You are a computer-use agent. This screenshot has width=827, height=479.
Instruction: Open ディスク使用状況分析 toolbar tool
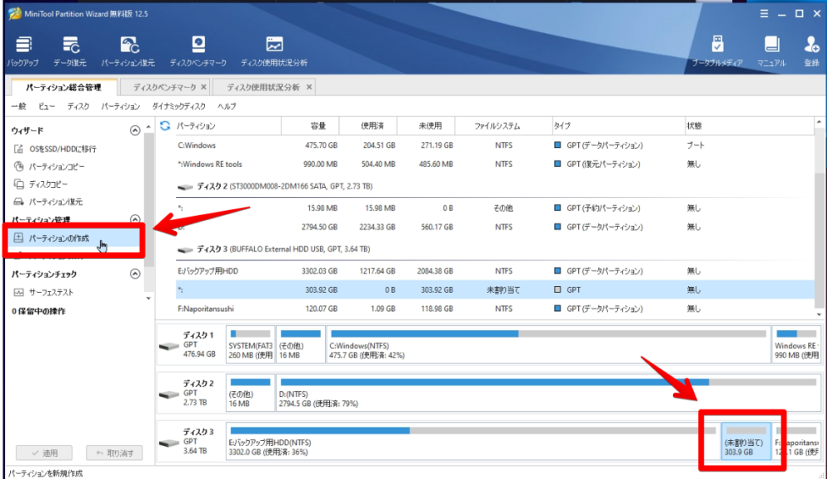[275, 51]
